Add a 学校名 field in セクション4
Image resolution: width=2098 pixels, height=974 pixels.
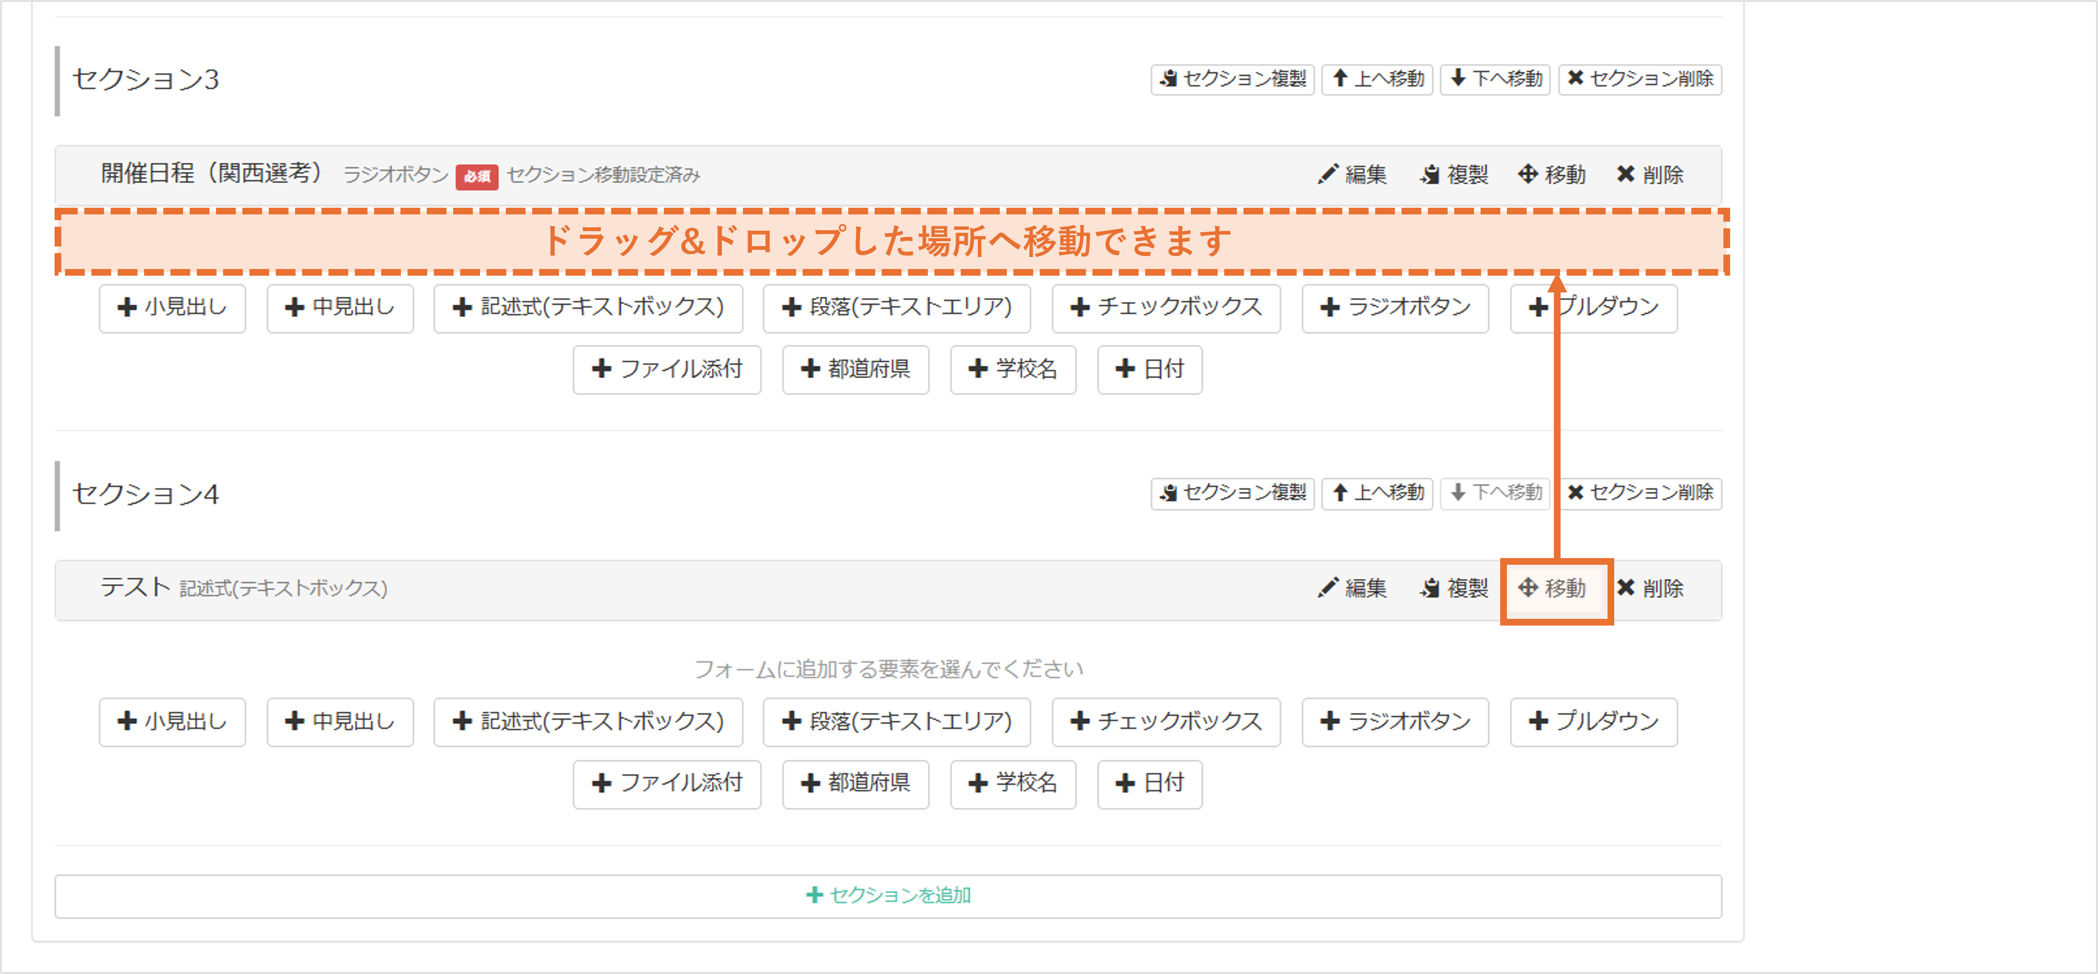1012,784
